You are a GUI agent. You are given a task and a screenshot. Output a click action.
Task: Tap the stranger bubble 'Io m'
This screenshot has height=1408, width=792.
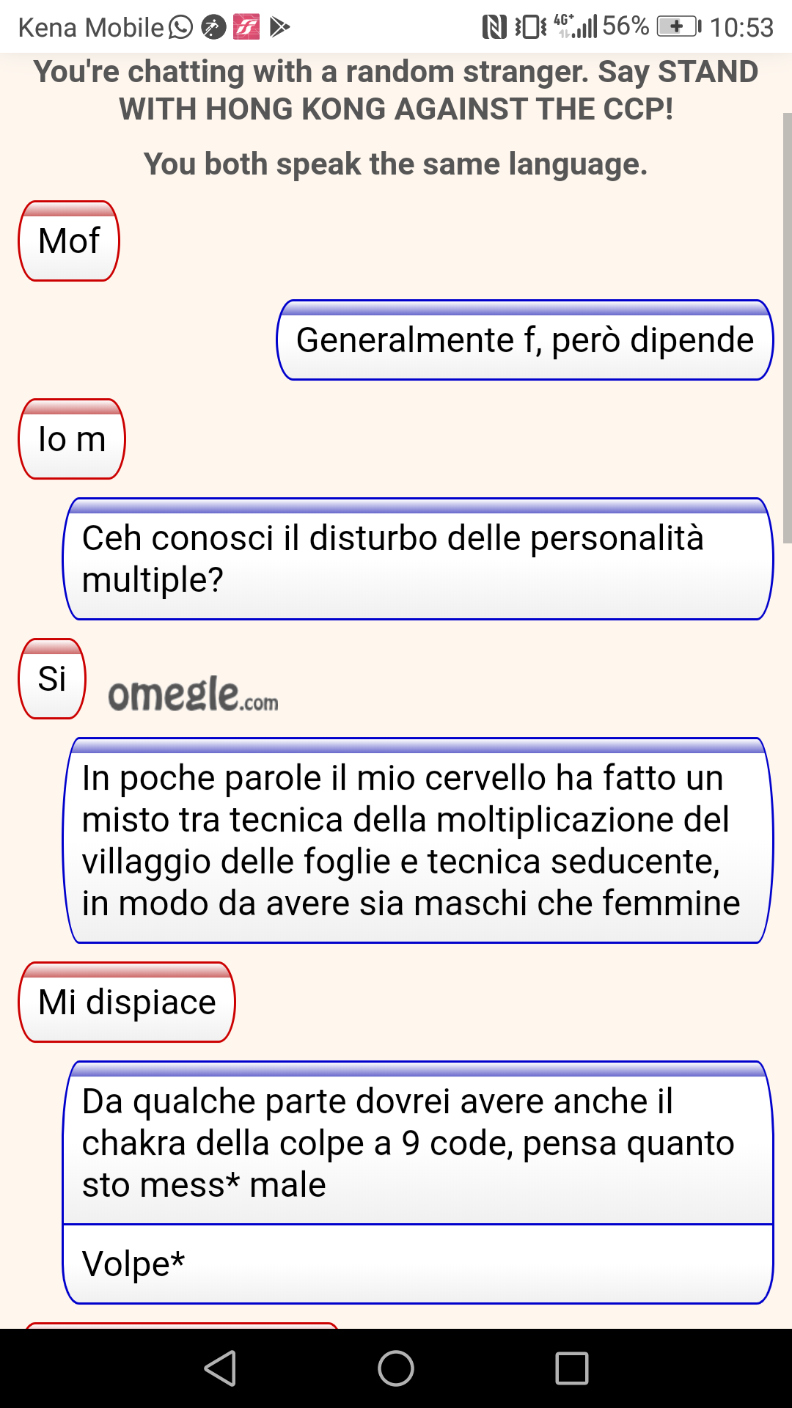pyautogui.click(x=72, y=439)
